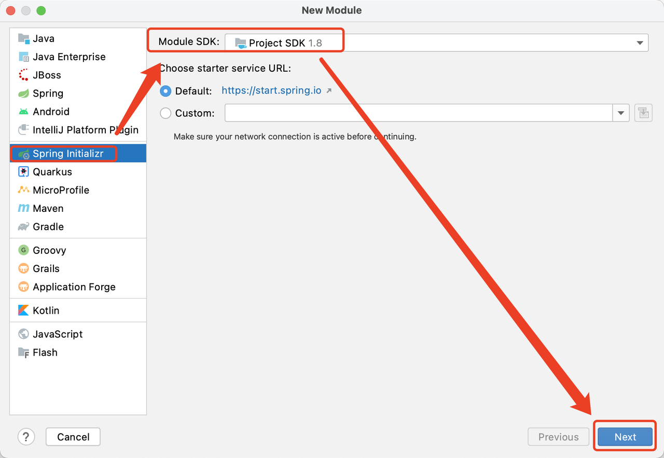
Task: Select Flash list entry text
Action: (45, 353)
